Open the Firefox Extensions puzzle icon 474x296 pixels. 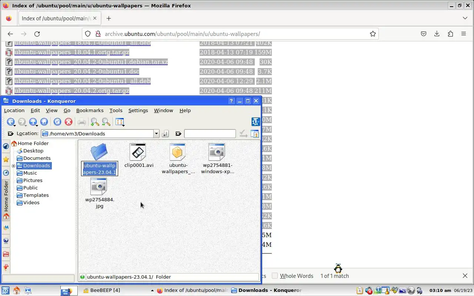450,34
